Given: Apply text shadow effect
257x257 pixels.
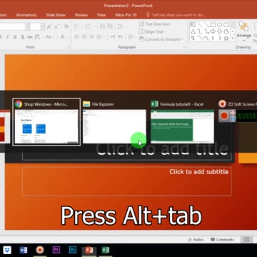Looking at the screenshot, I should (x=22, y=37).
